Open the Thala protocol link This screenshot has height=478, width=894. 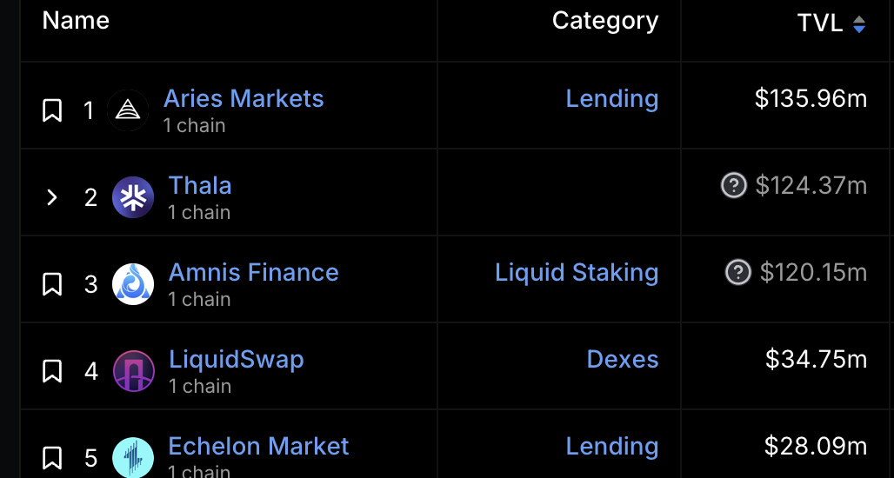click(x=200, y=186)
